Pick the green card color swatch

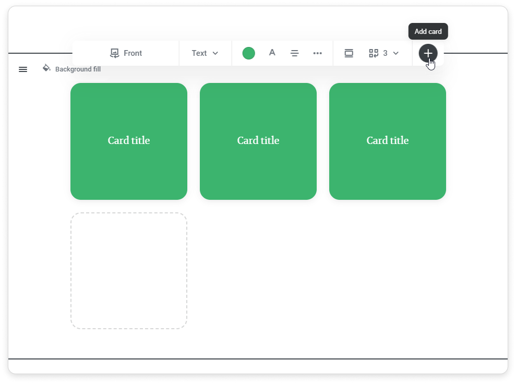click(x=249, y=53)
